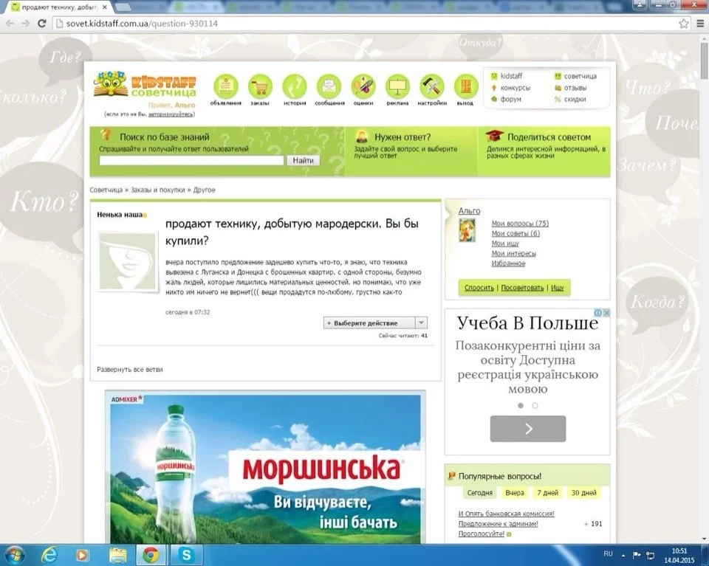This screenshot has width=709, height=566.
Task: Open the объявления icon in the toolbar
Action: pos(225,85)
